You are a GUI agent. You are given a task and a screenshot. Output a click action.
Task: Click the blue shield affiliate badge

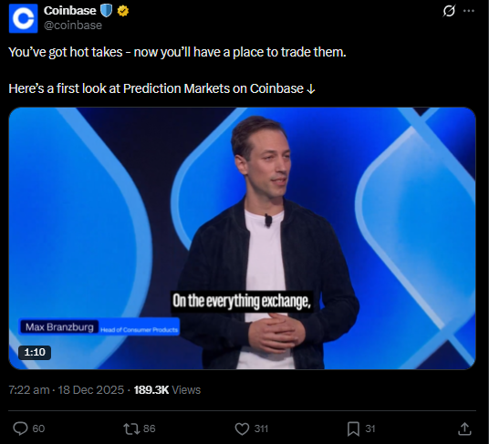pyautogui.click(x=106, y=11)
